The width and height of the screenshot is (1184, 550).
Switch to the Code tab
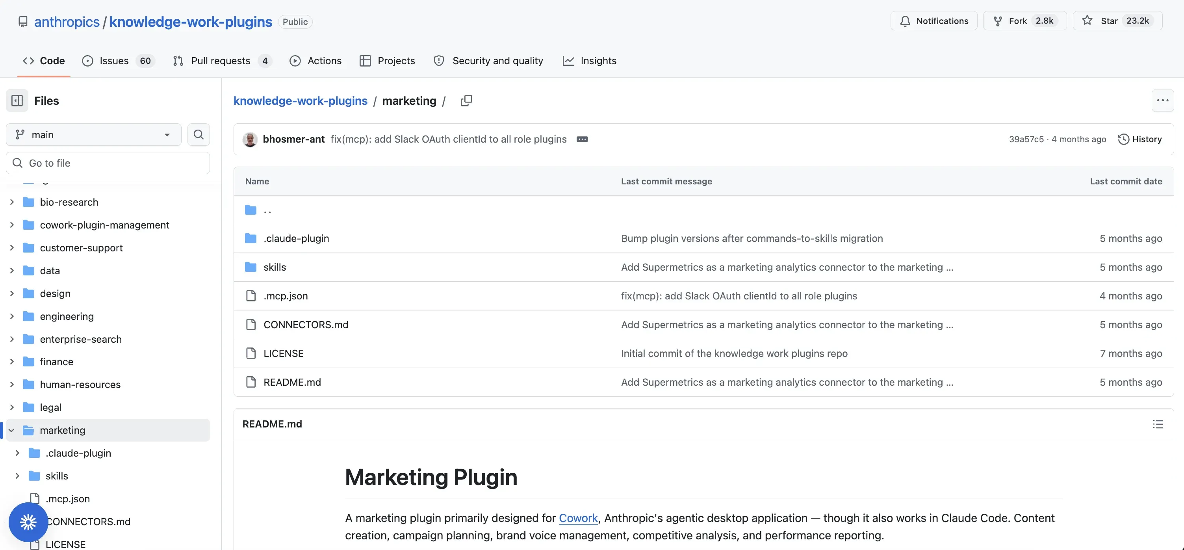click(x=44, y=61)
